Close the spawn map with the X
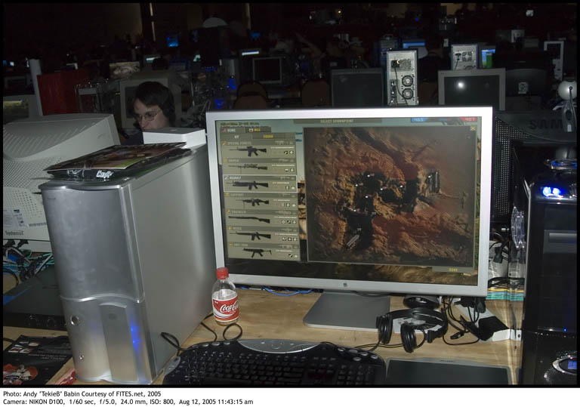 tap(472, 128)
